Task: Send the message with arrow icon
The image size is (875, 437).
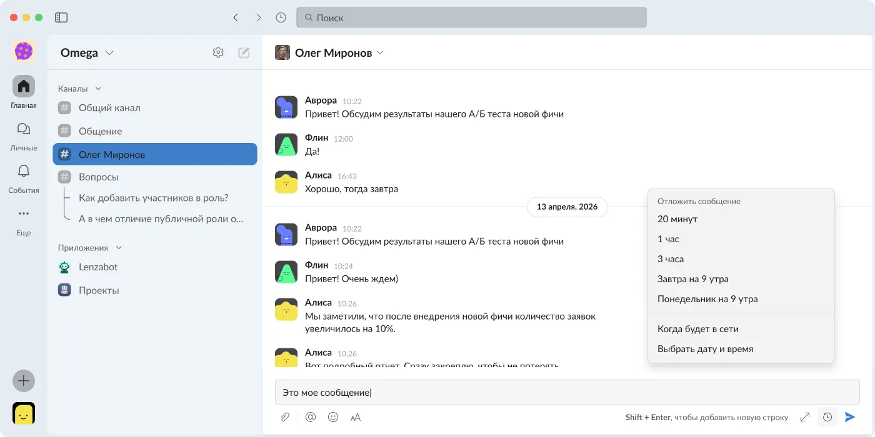Action: pos(850,417)
